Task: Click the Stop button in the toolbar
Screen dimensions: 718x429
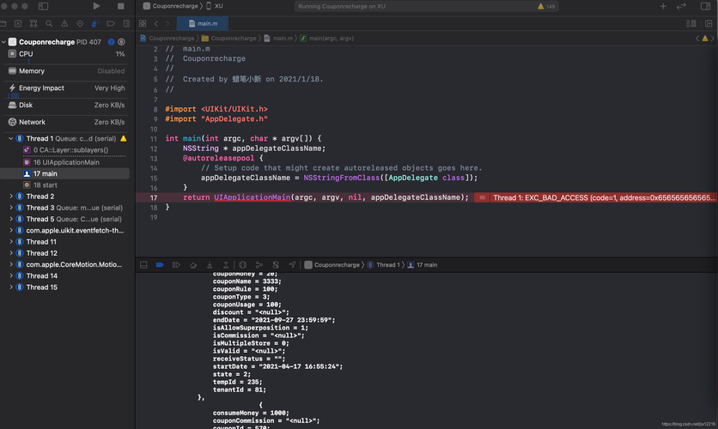Action: (120, 6)
